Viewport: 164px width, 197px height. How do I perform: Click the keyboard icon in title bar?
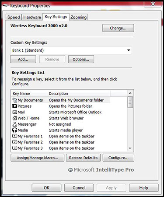(x=6, y=5)
